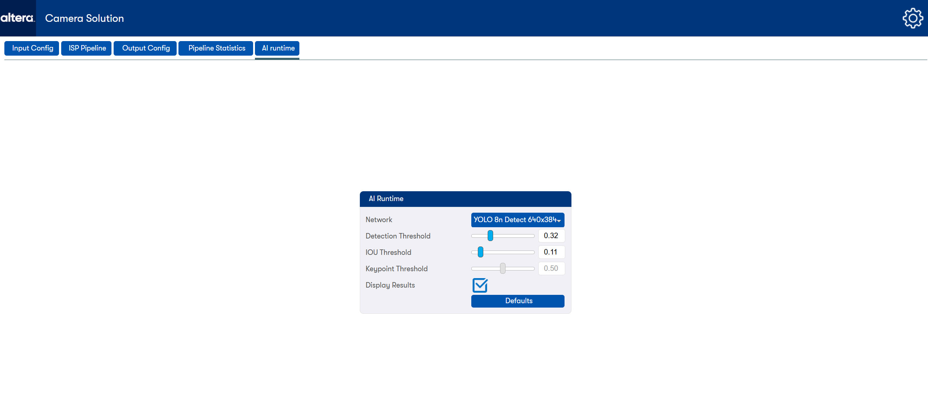Click the IOU Threshold slider handle
Screen dimensions: 928x405
click(480, 252)
